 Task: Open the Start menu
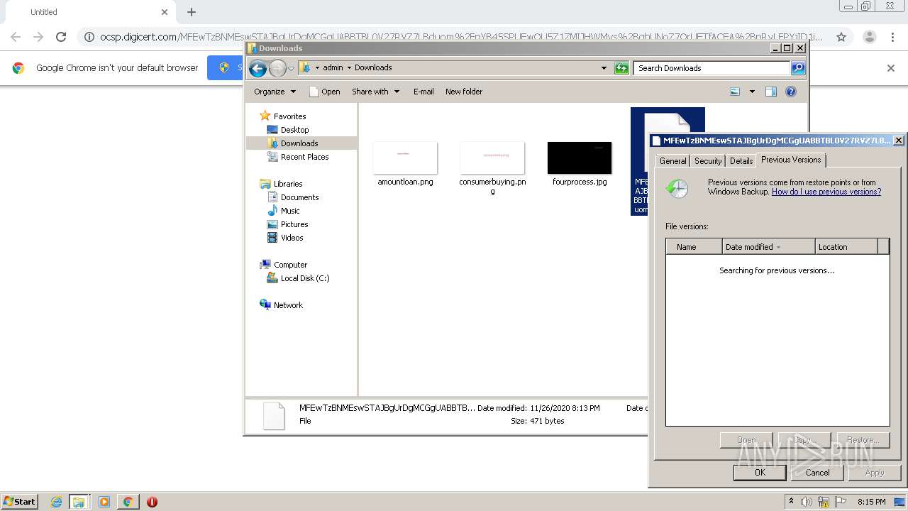[x=20, y=502]
